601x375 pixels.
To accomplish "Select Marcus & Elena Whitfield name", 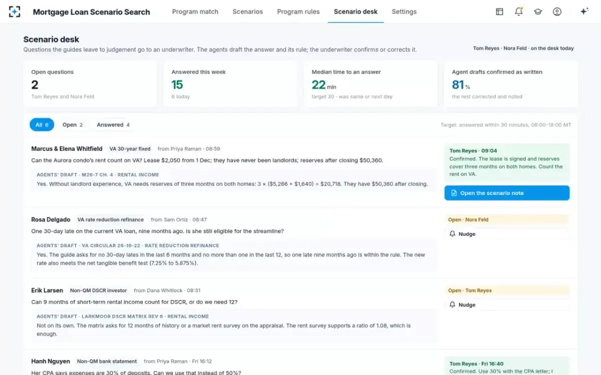I will point(67,148).
